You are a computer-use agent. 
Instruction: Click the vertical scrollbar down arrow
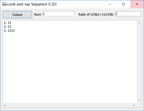(x=139, y=100)
